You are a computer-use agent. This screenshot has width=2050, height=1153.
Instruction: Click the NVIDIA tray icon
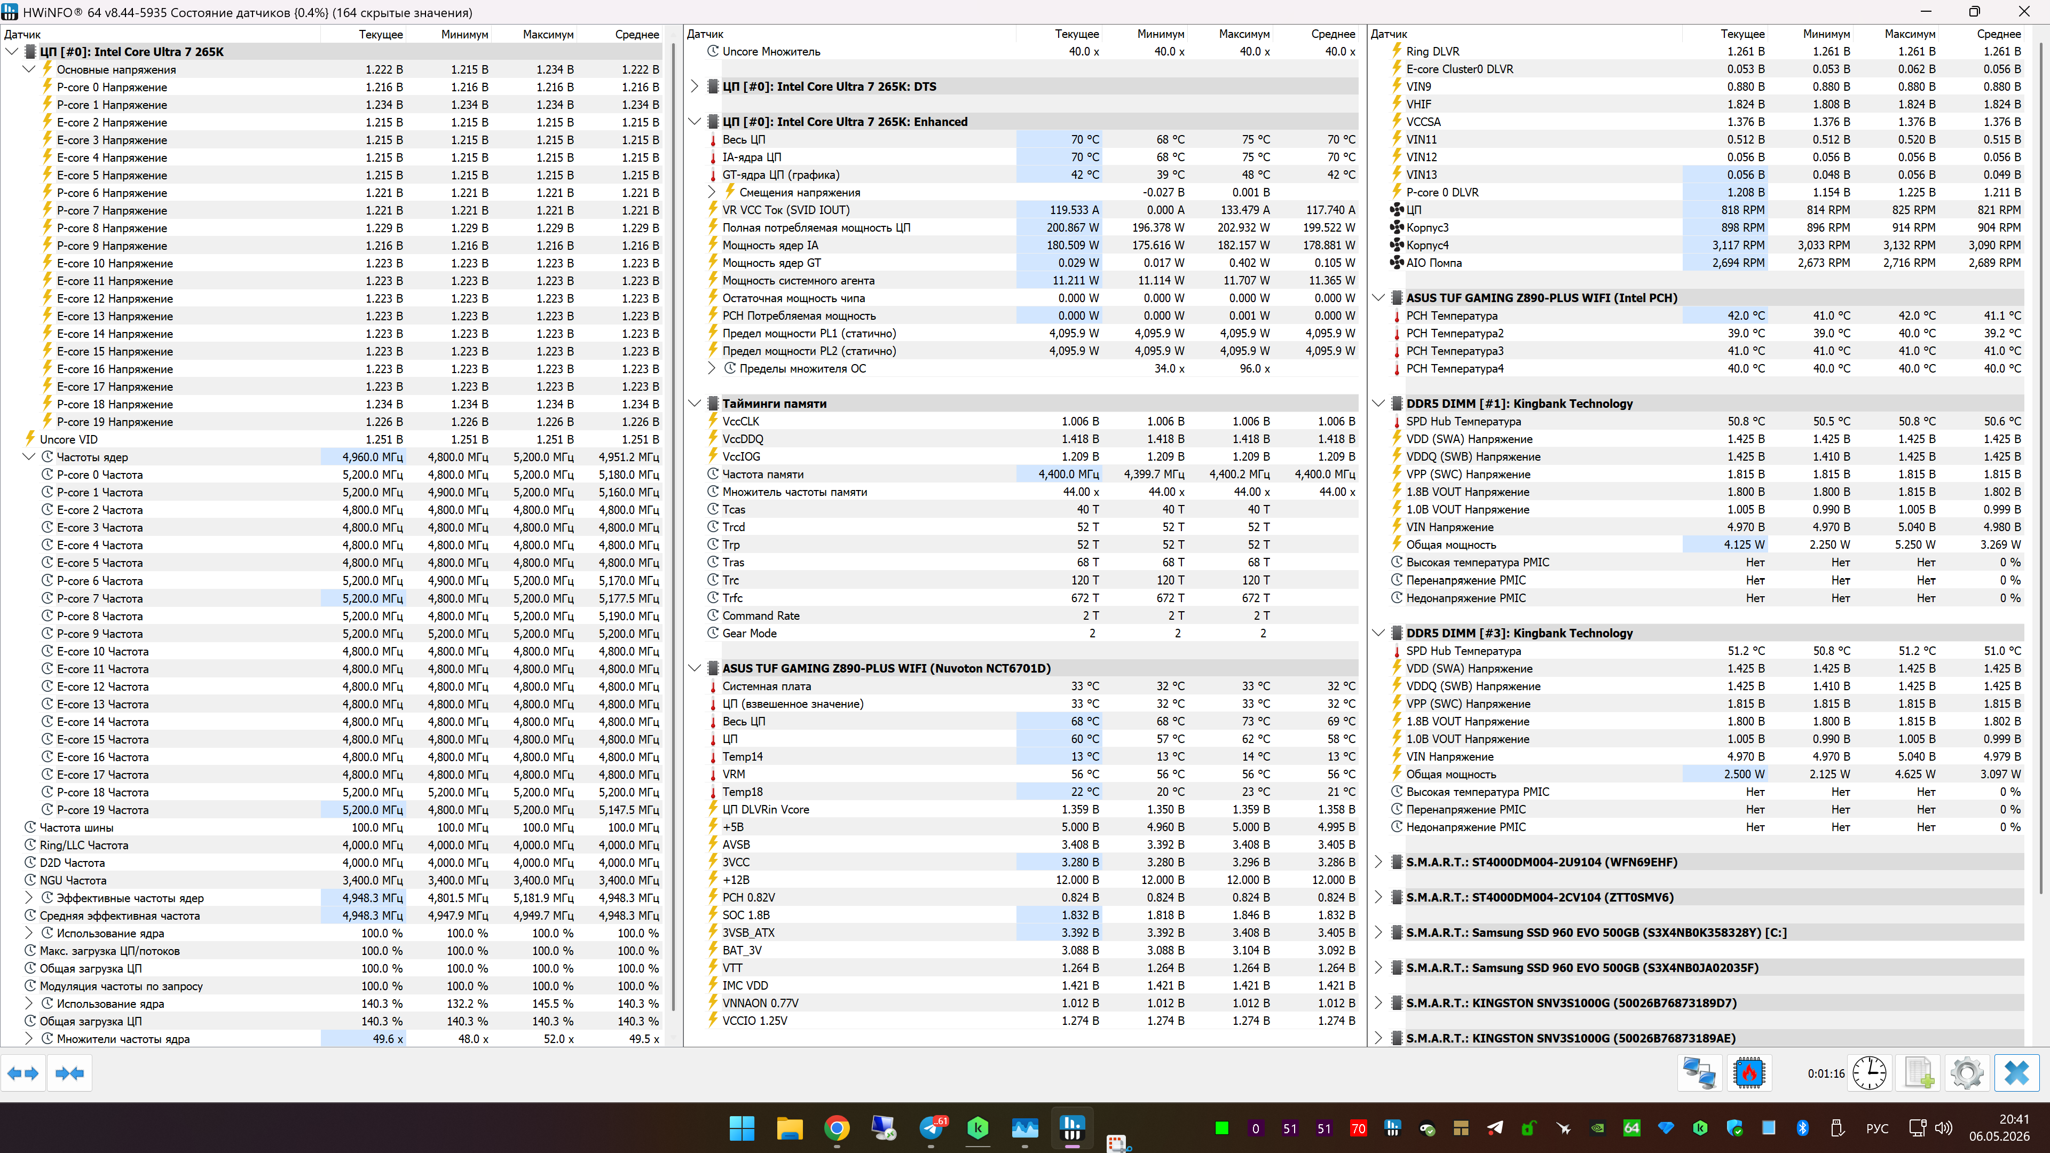point(1597,1127)
